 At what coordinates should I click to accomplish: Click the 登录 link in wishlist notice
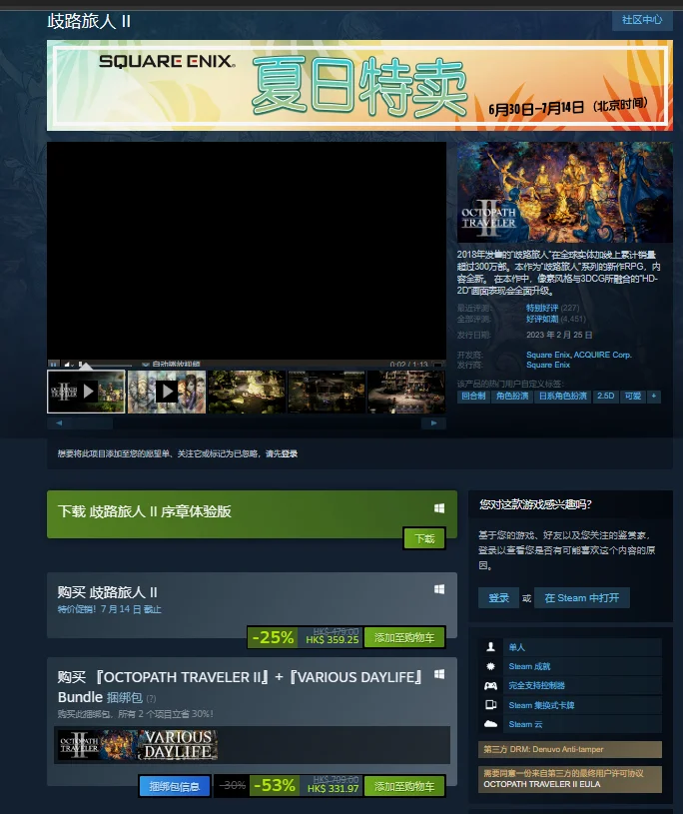pyautogui.click(x=290, y=453)
